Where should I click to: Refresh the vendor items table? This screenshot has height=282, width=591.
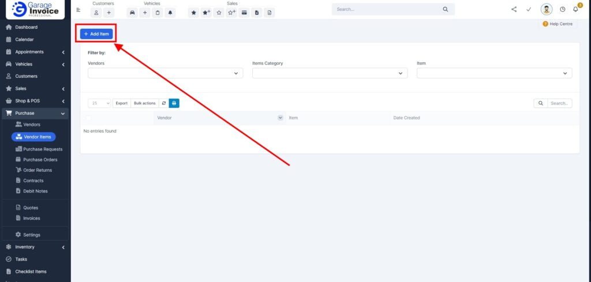(164, 103)
